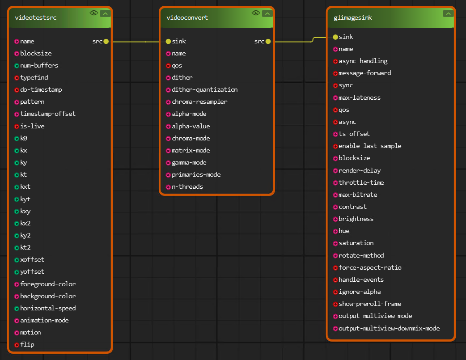Select the glimagesink node title
Screen dimensions: 466x360
(x=353, y=18)
